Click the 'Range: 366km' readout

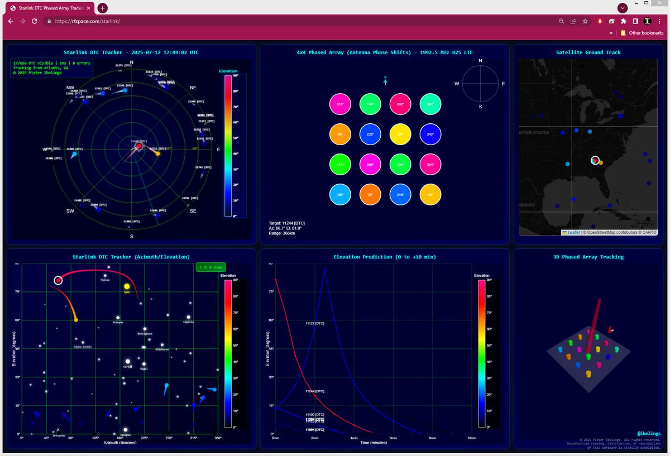pos(282,233)
